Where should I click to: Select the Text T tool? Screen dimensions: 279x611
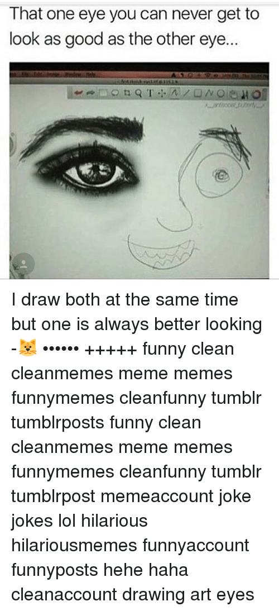[x=150, y=93]
